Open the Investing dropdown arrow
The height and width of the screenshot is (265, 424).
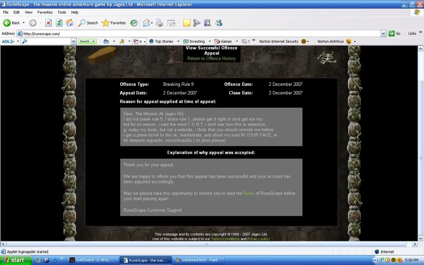(x=210, y=41)
